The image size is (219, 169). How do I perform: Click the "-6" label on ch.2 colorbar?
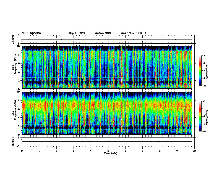coord(204,101)
